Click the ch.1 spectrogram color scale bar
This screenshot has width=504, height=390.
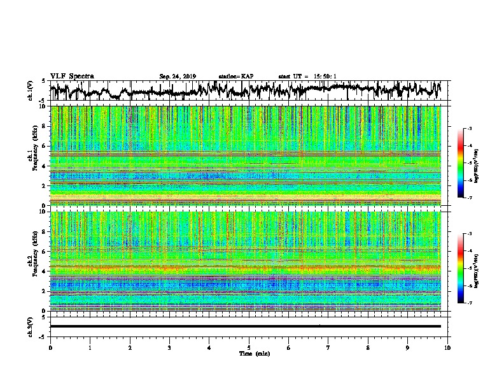tap(460, 163)
